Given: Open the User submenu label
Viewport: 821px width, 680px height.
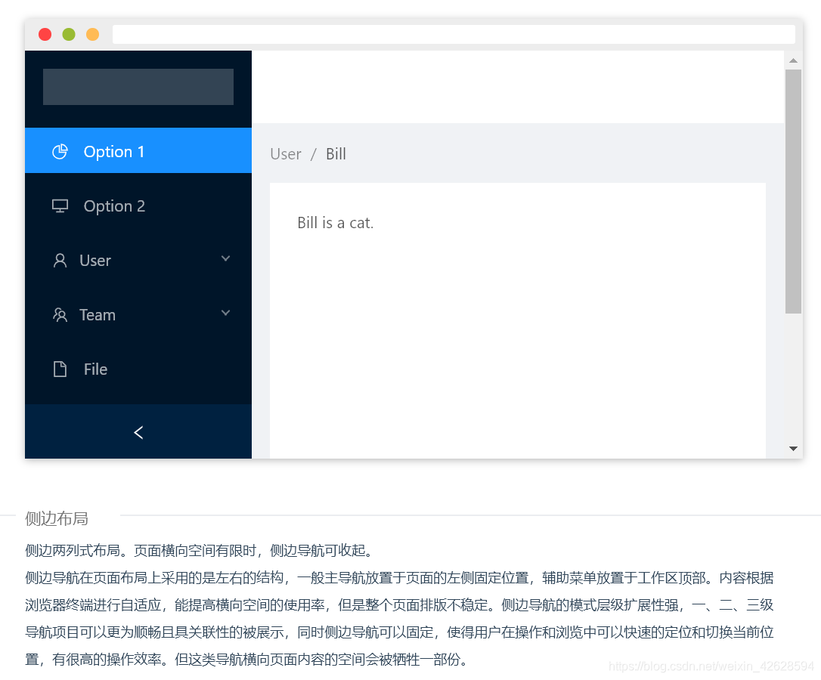Looking at the screenshot, I should (94, 260).
